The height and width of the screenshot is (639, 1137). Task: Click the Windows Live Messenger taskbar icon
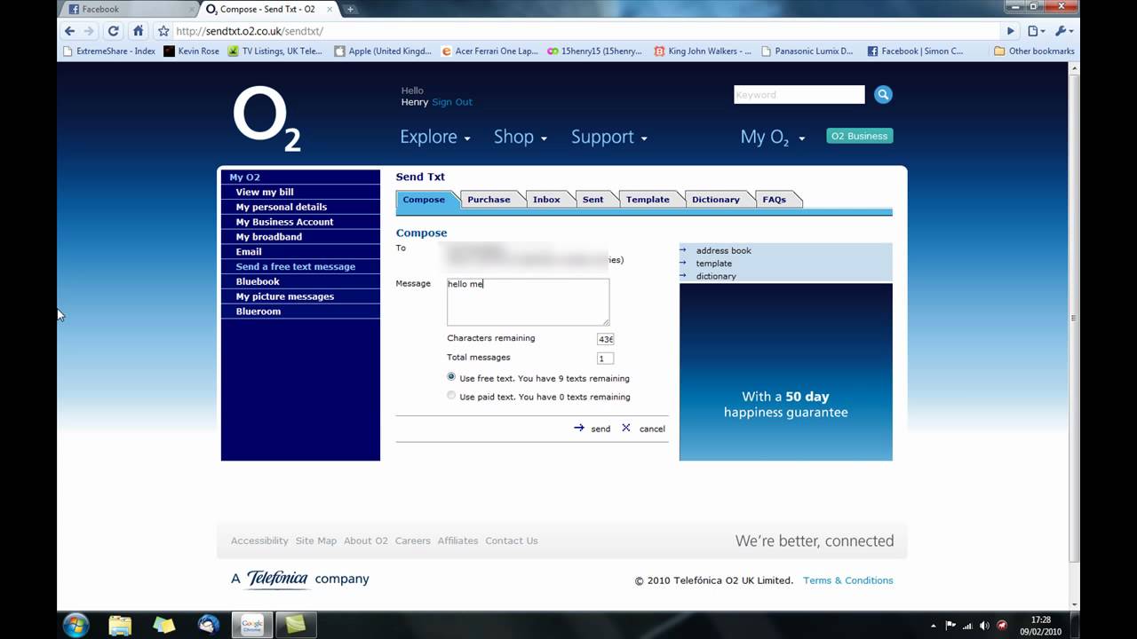(x=209, y=625)
